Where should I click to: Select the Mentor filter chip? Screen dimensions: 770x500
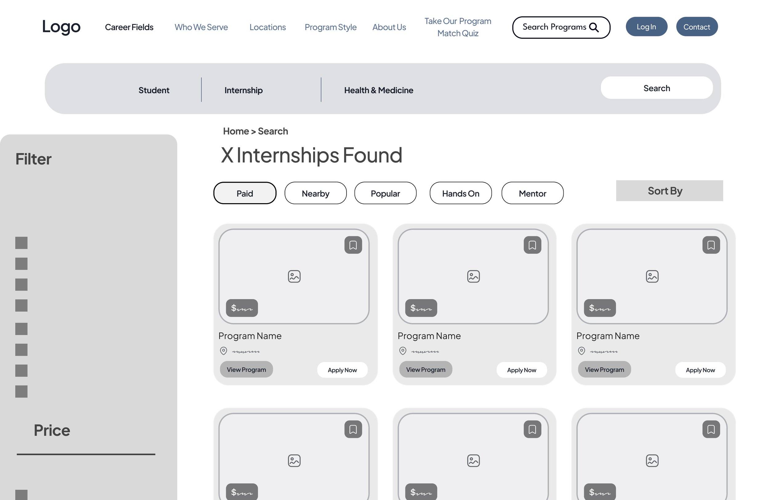pos(533,193)
